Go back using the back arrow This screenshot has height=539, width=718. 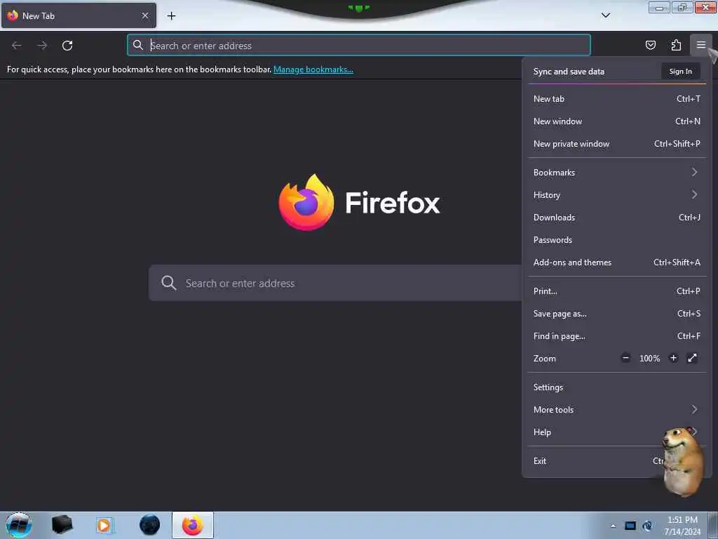[17, 46]
